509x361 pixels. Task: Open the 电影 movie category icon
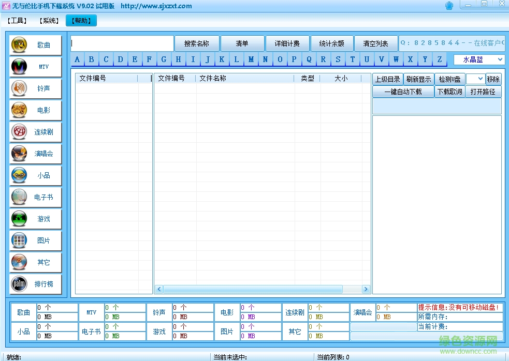(x=19, y=111)
